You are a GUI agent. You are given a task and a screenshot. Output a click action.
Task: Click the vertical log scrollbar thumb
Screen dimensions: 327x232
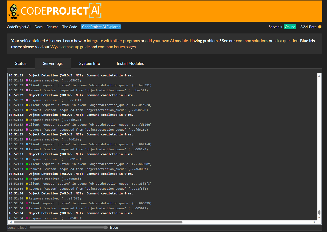point(319,212)
